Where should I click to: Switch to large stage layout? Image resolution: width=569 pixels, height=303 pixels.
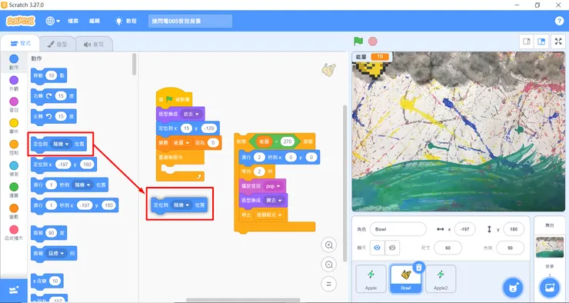(x=541, y=42)
